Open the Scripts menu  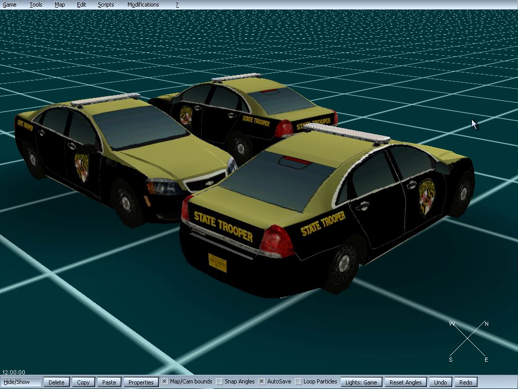pyautogui.click(x=106, y=5)
